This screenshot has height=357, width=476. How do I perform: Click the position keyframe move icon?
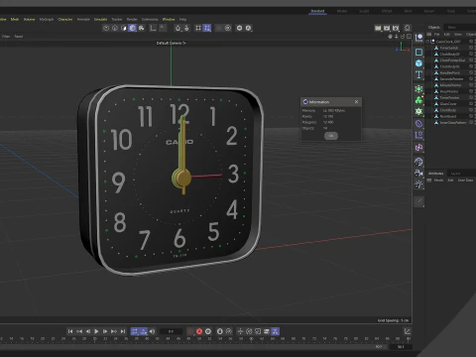point(240,331)
